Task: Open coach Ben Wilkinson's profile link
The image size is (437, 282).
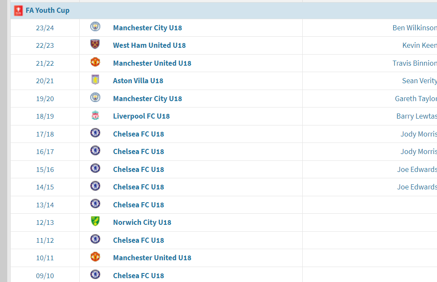Action: [414, 28]
